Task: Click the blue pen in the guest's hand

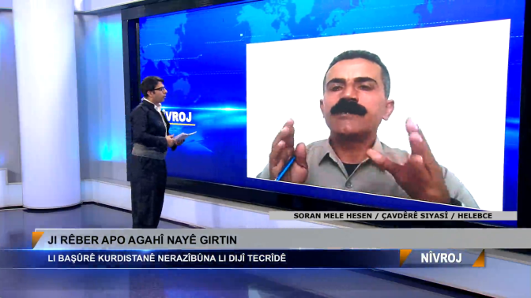Action: (x=285, y=168)
